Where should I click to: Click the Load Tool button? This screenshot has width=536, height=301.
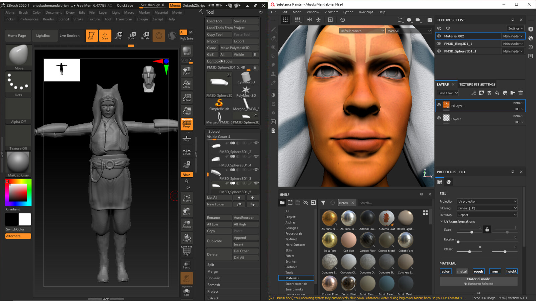219,21
